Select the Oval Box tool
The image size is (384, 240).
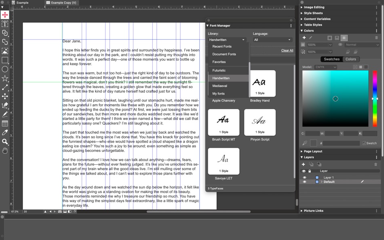5,69
